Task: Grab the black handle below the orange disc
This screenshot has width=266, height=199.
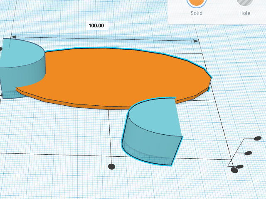Action: 111,167
